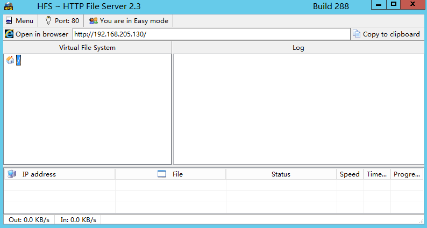Click Copy to clipboard button

387,34
